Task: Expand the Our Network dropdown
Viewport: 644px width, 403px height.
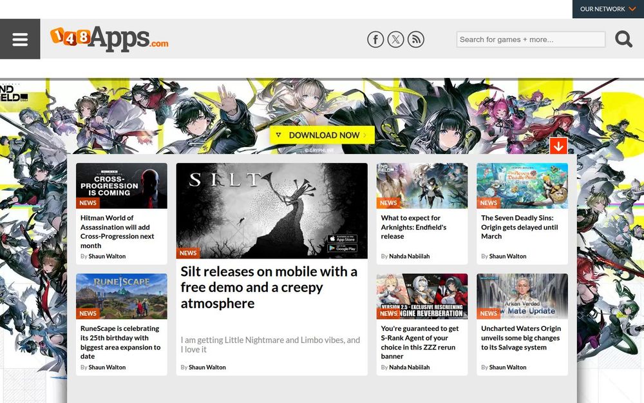Action: click(x=608, y=9)
